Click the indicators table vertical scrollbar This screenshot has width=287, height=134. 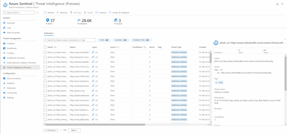coord(211,58)
